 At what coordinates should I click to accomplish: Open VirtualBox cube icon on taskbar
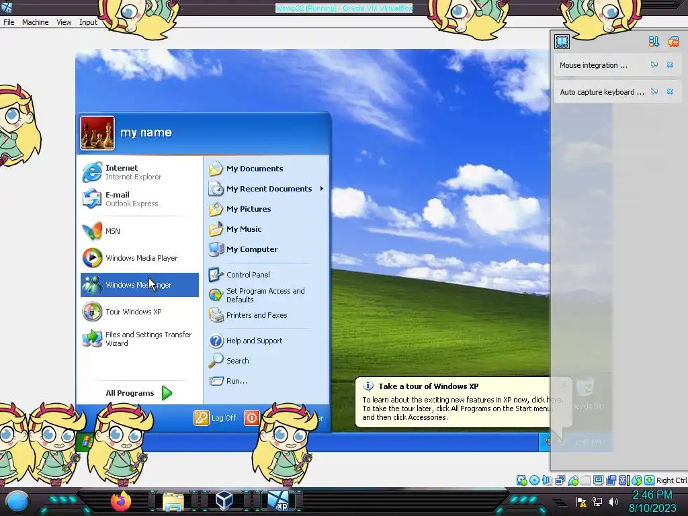coord(225,501)
